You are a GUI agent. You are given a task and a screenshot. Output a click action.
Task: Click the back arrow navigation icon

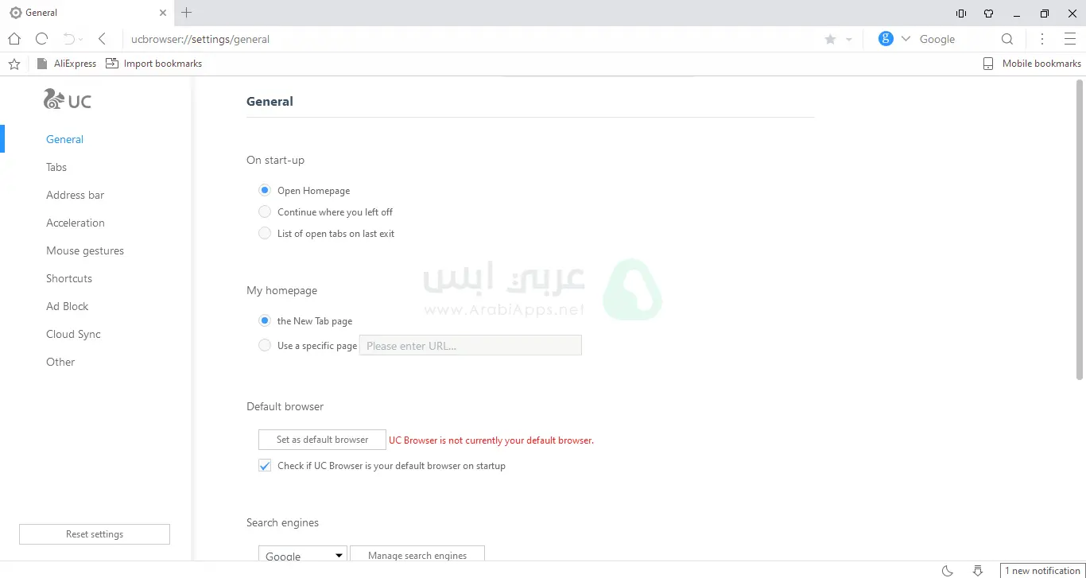tap(102, 39)
